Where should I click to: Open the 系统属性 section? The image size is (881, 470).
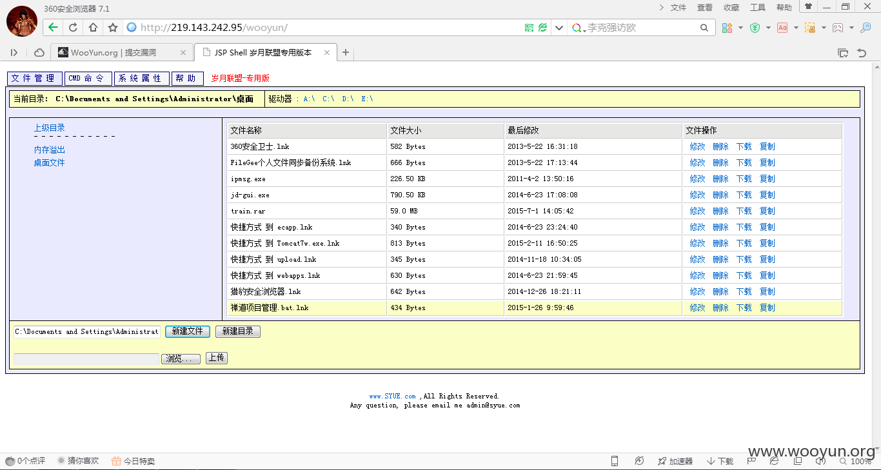coord(142,78)
